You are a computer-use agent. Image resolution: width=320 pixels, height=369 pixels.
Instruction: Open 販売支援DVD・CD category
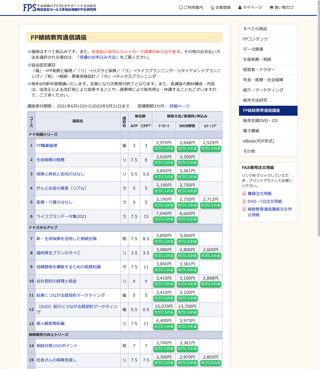coord(260,121)
